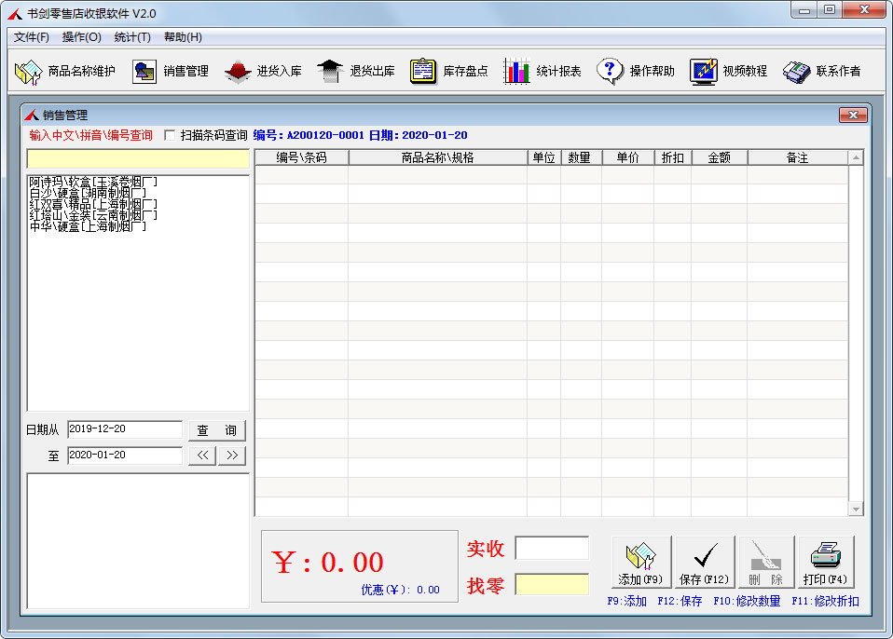Image resolution: width=893 pixels, height=639 pixels.
Task: Click the 数量 column header
Action: [581, 157]
